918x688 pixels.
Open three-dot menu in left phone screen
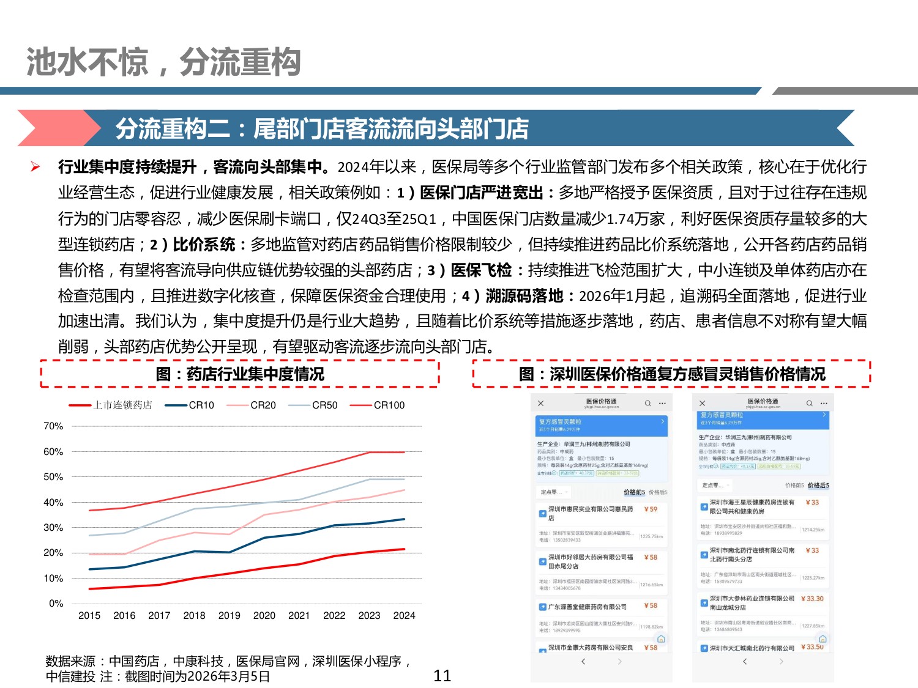tap(662, 404)
